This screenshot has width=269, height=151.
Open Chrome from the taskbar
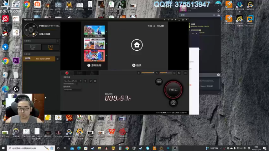click(x=127, y=148)
